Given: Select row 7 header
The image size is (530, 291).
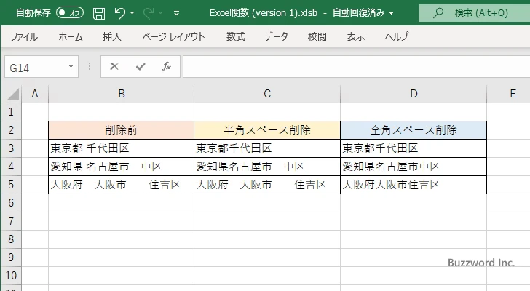Looking at the screenshot, I should coord(11,221).
